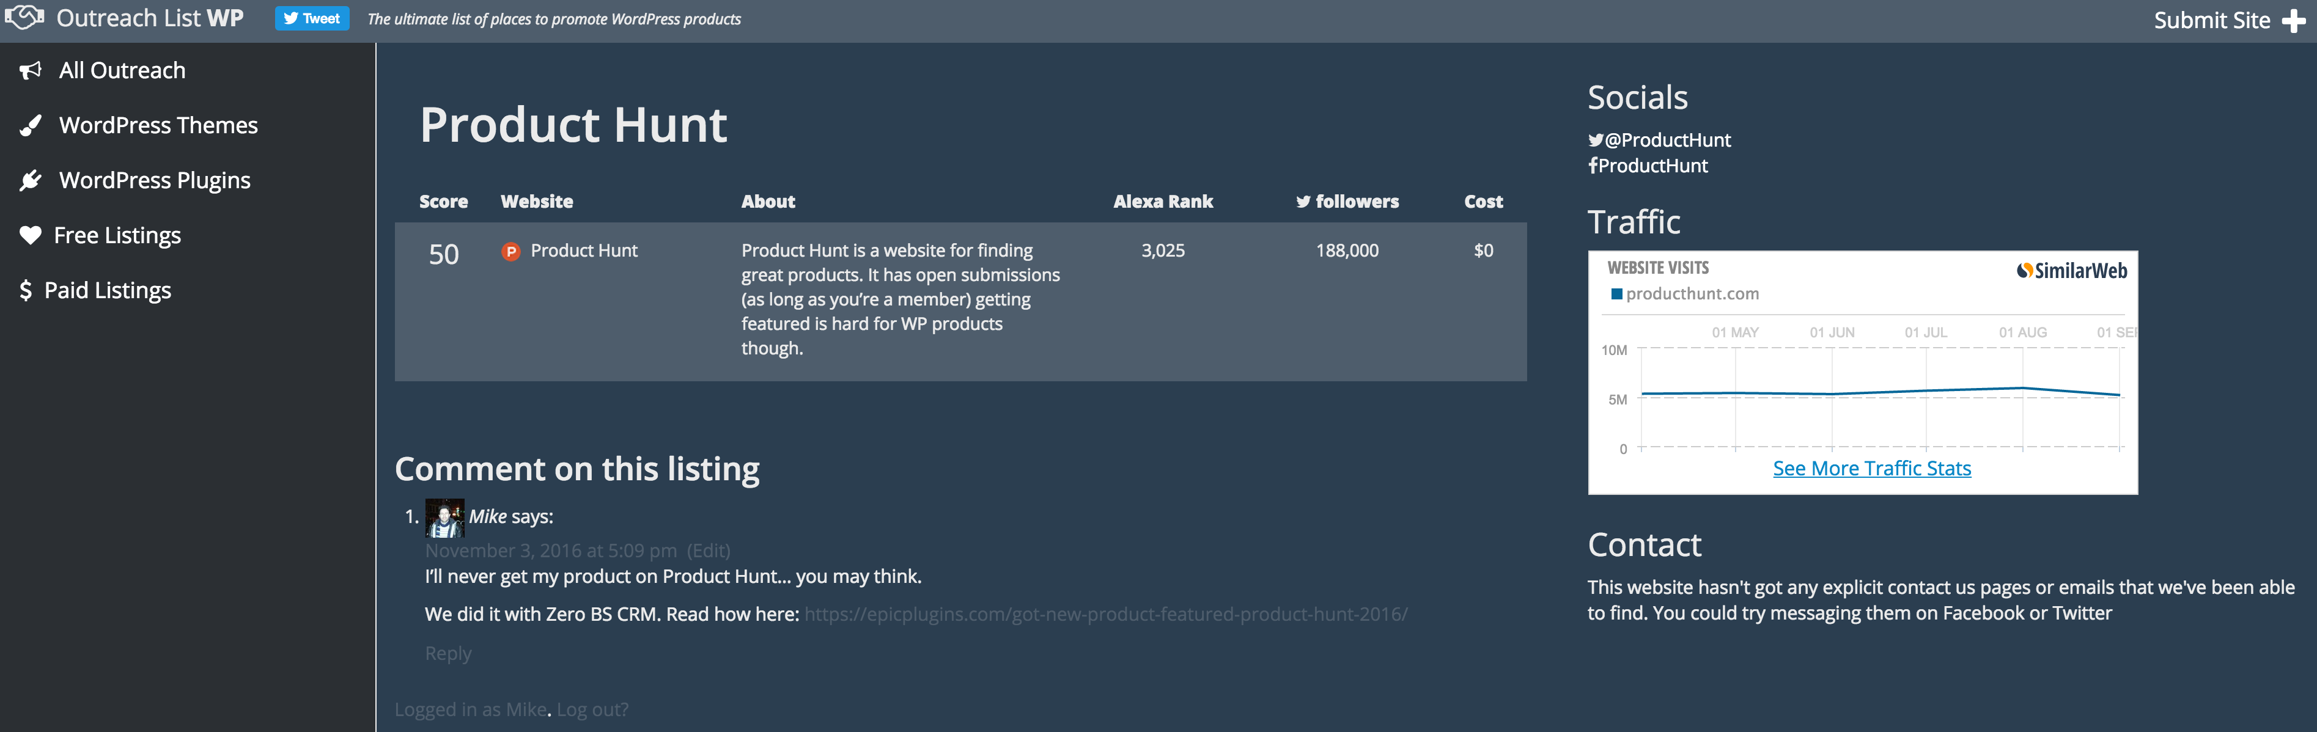This screenshot has width=2317, height=732.
Task: Open the ProductHunt Facebook link
Action: pyautogui.click(x=1652, y=166)
